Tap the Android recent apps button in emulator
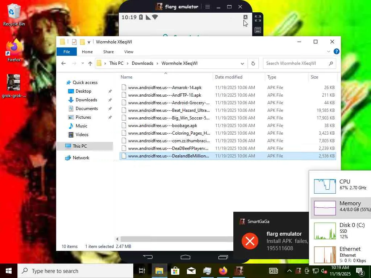The width and height of the screenshot is (371, 278). pyautogui.click(x=223, y=257)
